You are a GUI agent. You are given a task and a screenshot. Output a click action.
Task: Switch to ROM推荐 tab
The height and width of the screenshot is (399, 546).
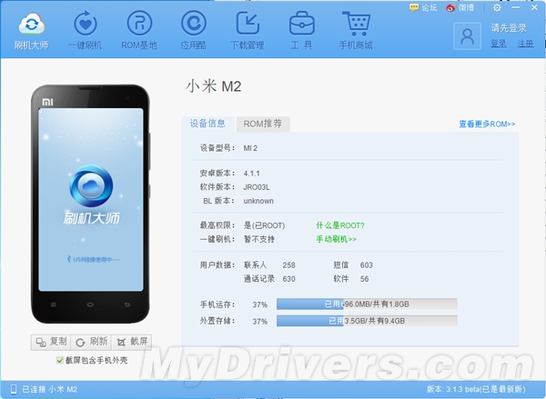263,124
